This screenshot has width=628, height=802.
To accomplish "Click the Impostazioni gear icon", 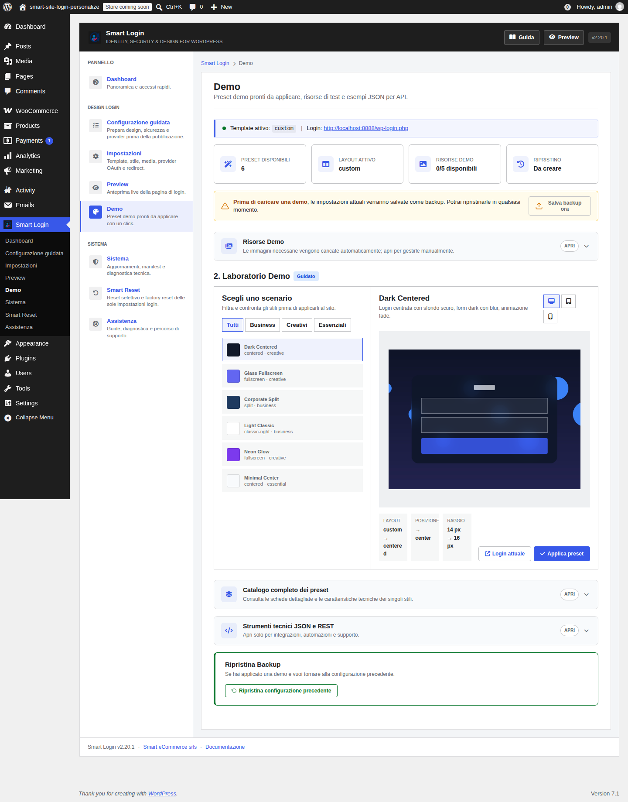I will coord(96,156).
